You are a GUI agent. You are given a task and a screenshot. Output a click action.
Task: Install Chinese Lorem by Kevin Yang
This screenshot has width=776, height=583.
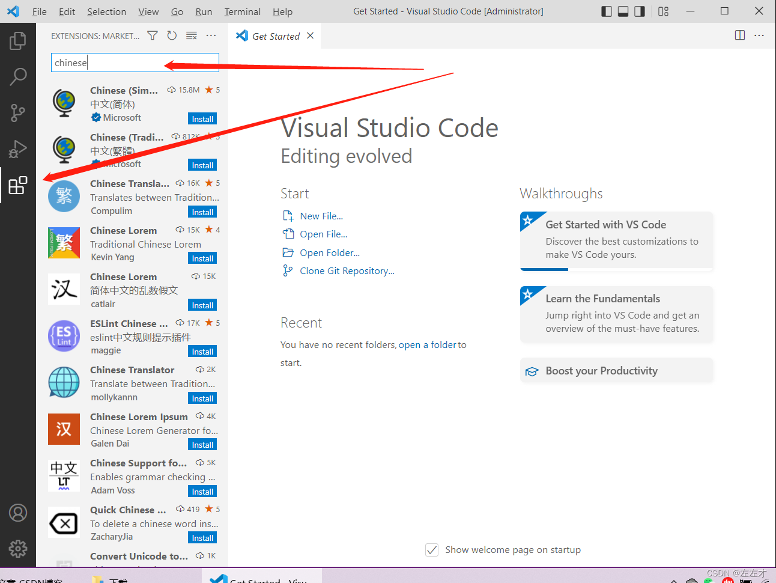tap(202, 258)
